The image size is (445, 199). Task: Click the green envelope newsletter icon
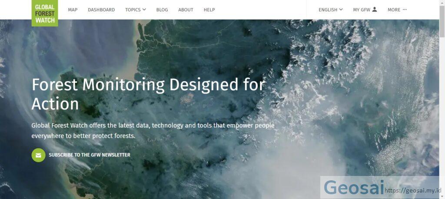[x=38, y=155]
